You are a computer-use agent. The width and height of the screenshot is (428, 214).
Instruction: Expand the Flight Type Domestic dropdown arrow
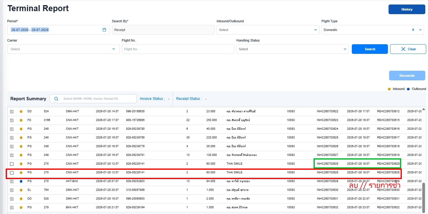pyautogui.click(x=420, y=30)
